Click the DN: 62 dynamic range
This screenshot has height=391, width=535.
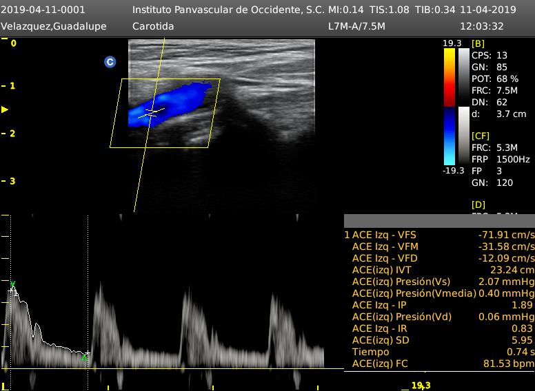[489, 102]
